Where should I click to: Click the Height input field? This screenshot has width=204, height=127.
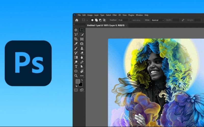(198, 20)
